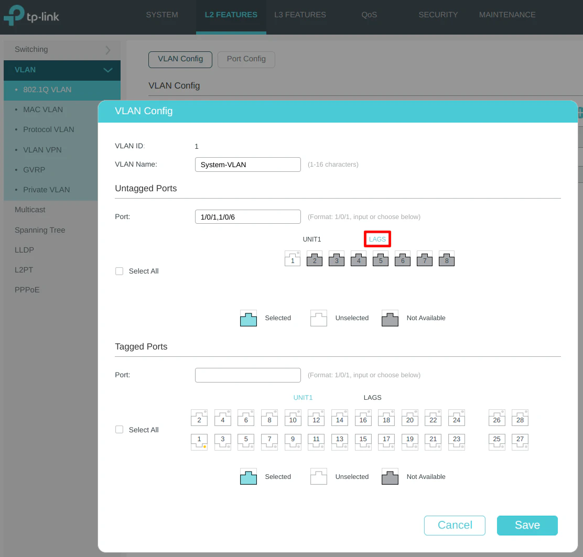Switch to the VLAN Config tab
This screenshot has width=583, height=557.
(x=180, y=59)
